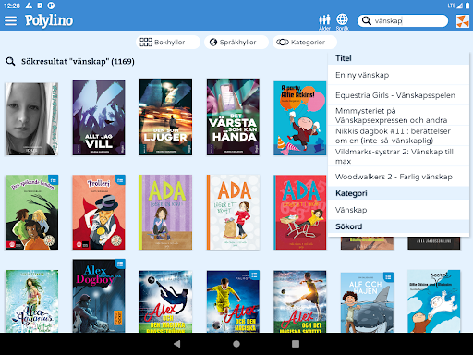Select 'Nikkis dagbok #11' suggestion
This screenshot has height=355, width=473.
tap(398, 136)
